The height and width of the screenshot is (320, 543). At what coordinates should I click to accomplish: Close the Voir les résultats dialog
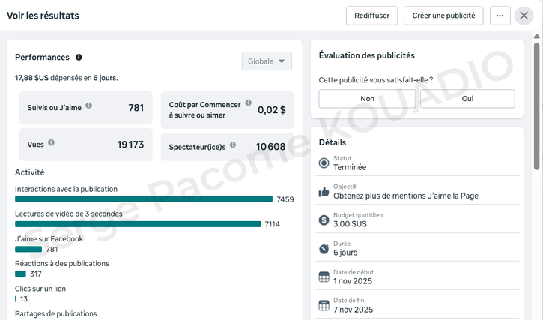(x=524, y=16)
